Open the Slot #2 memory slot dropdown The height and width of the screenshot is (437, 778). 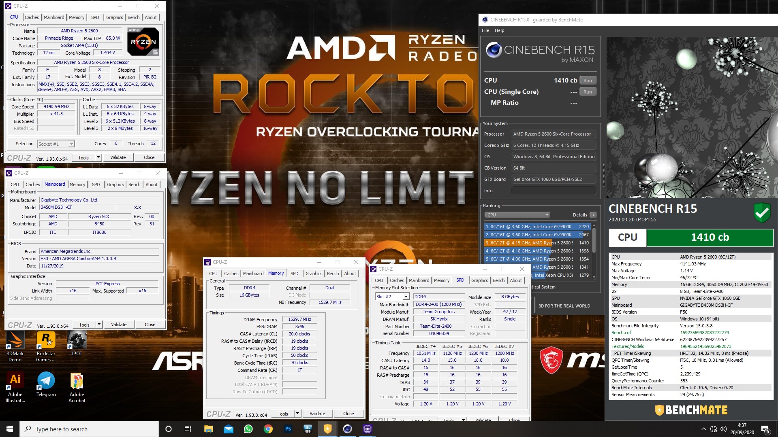tap(392, 297)
